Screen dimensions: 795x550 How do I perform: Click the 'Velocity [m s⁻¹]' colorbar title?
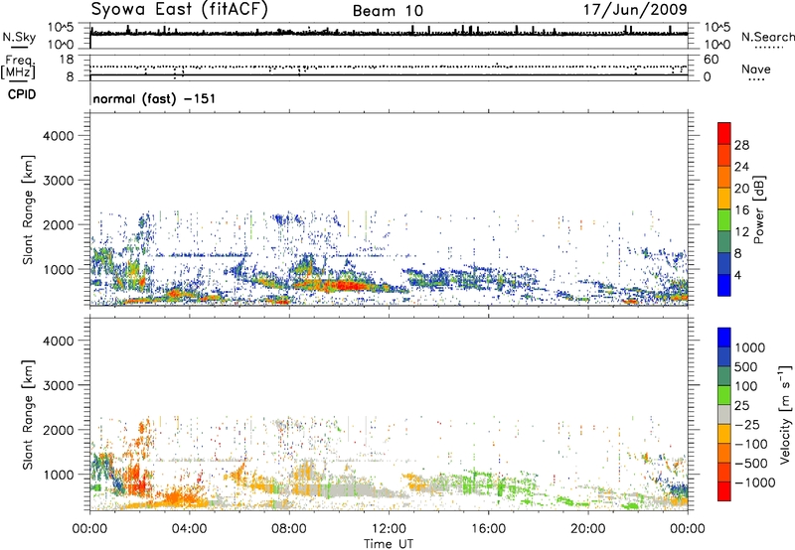(x=785, y=414)
